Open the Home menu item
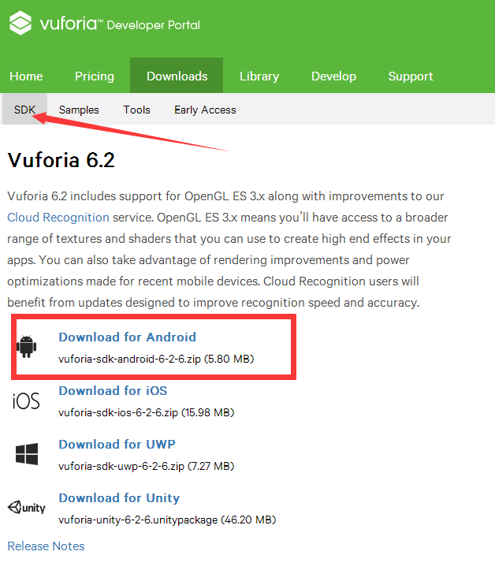Image resolution: width=495 pixels, height=570 pixels. [26, 76]
